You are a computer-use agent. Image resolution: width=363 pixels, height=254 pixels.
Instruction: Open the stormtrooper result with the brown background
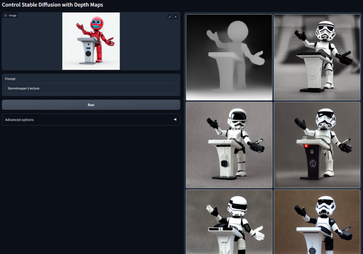(x=317, y=222)
